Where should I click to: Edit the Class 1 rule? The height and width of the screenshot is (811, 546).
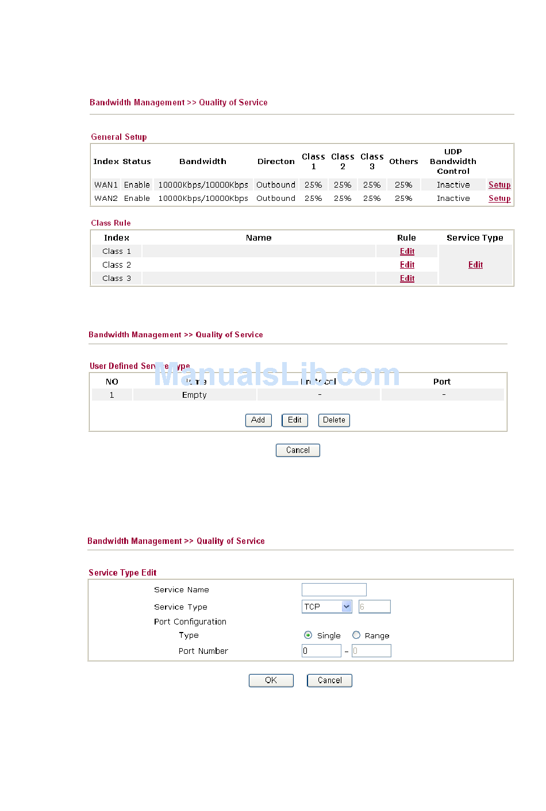point(407,252)
